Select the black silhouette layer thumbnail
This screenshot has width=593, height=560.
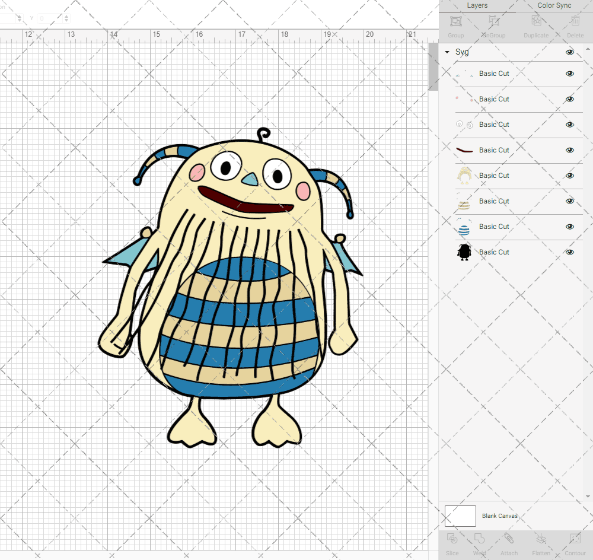464,252
